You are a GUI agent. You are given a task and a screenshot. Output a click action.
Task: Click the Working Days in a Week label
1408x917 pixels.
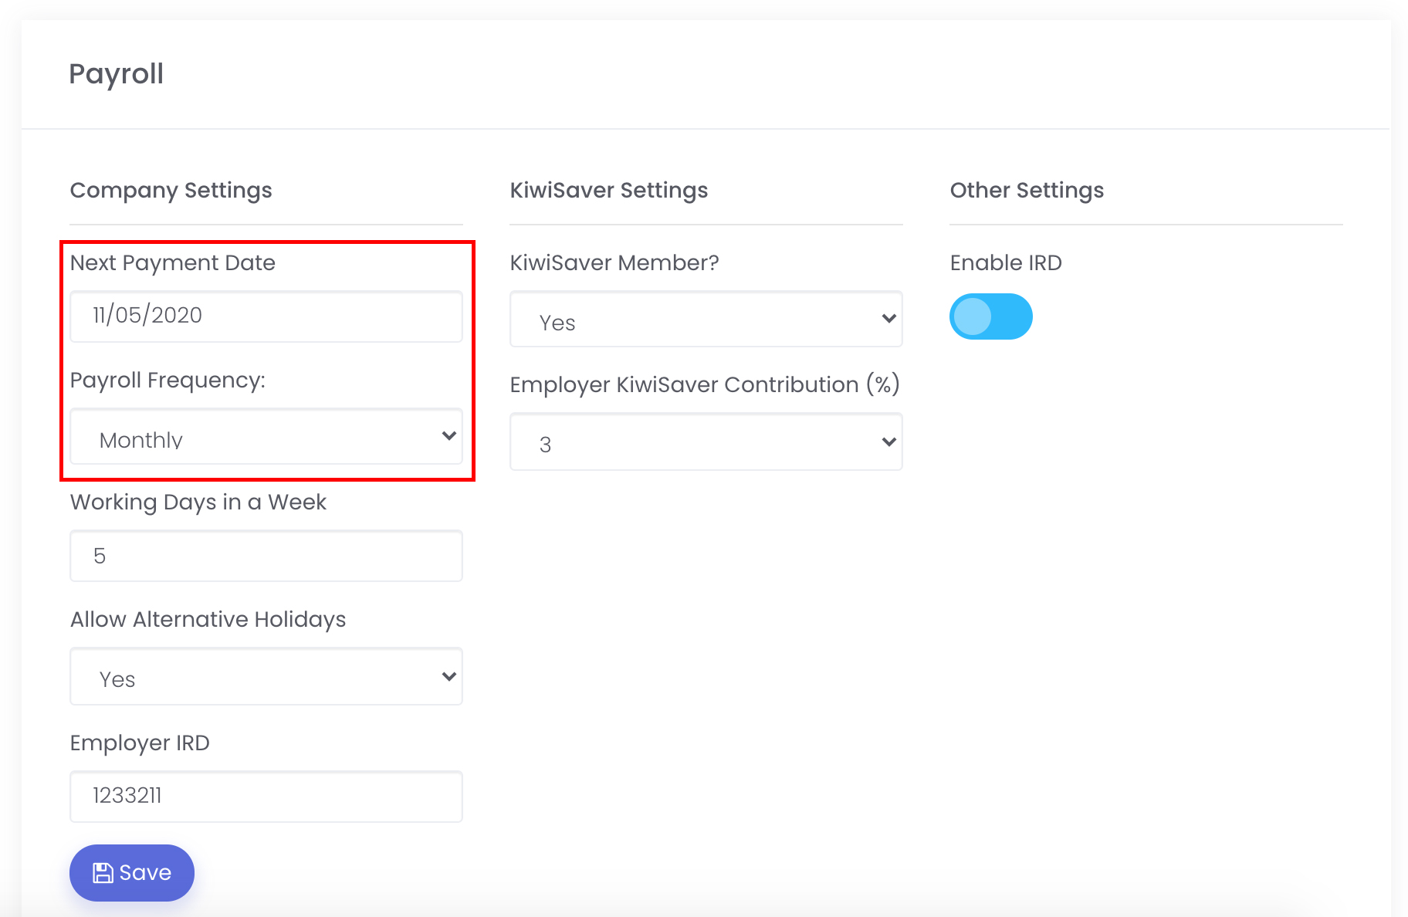tap(198, 502)
